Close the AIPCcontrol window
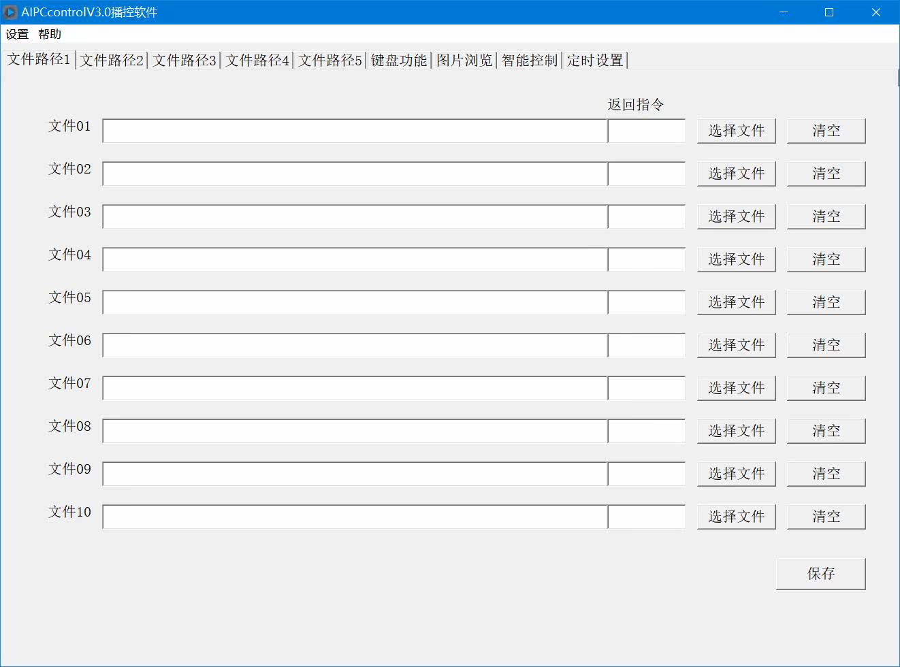 coord(876,12)
